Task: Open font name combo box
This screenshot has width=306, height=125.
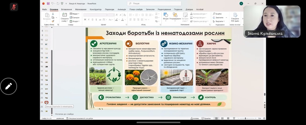Action: (x=96, y=15)
